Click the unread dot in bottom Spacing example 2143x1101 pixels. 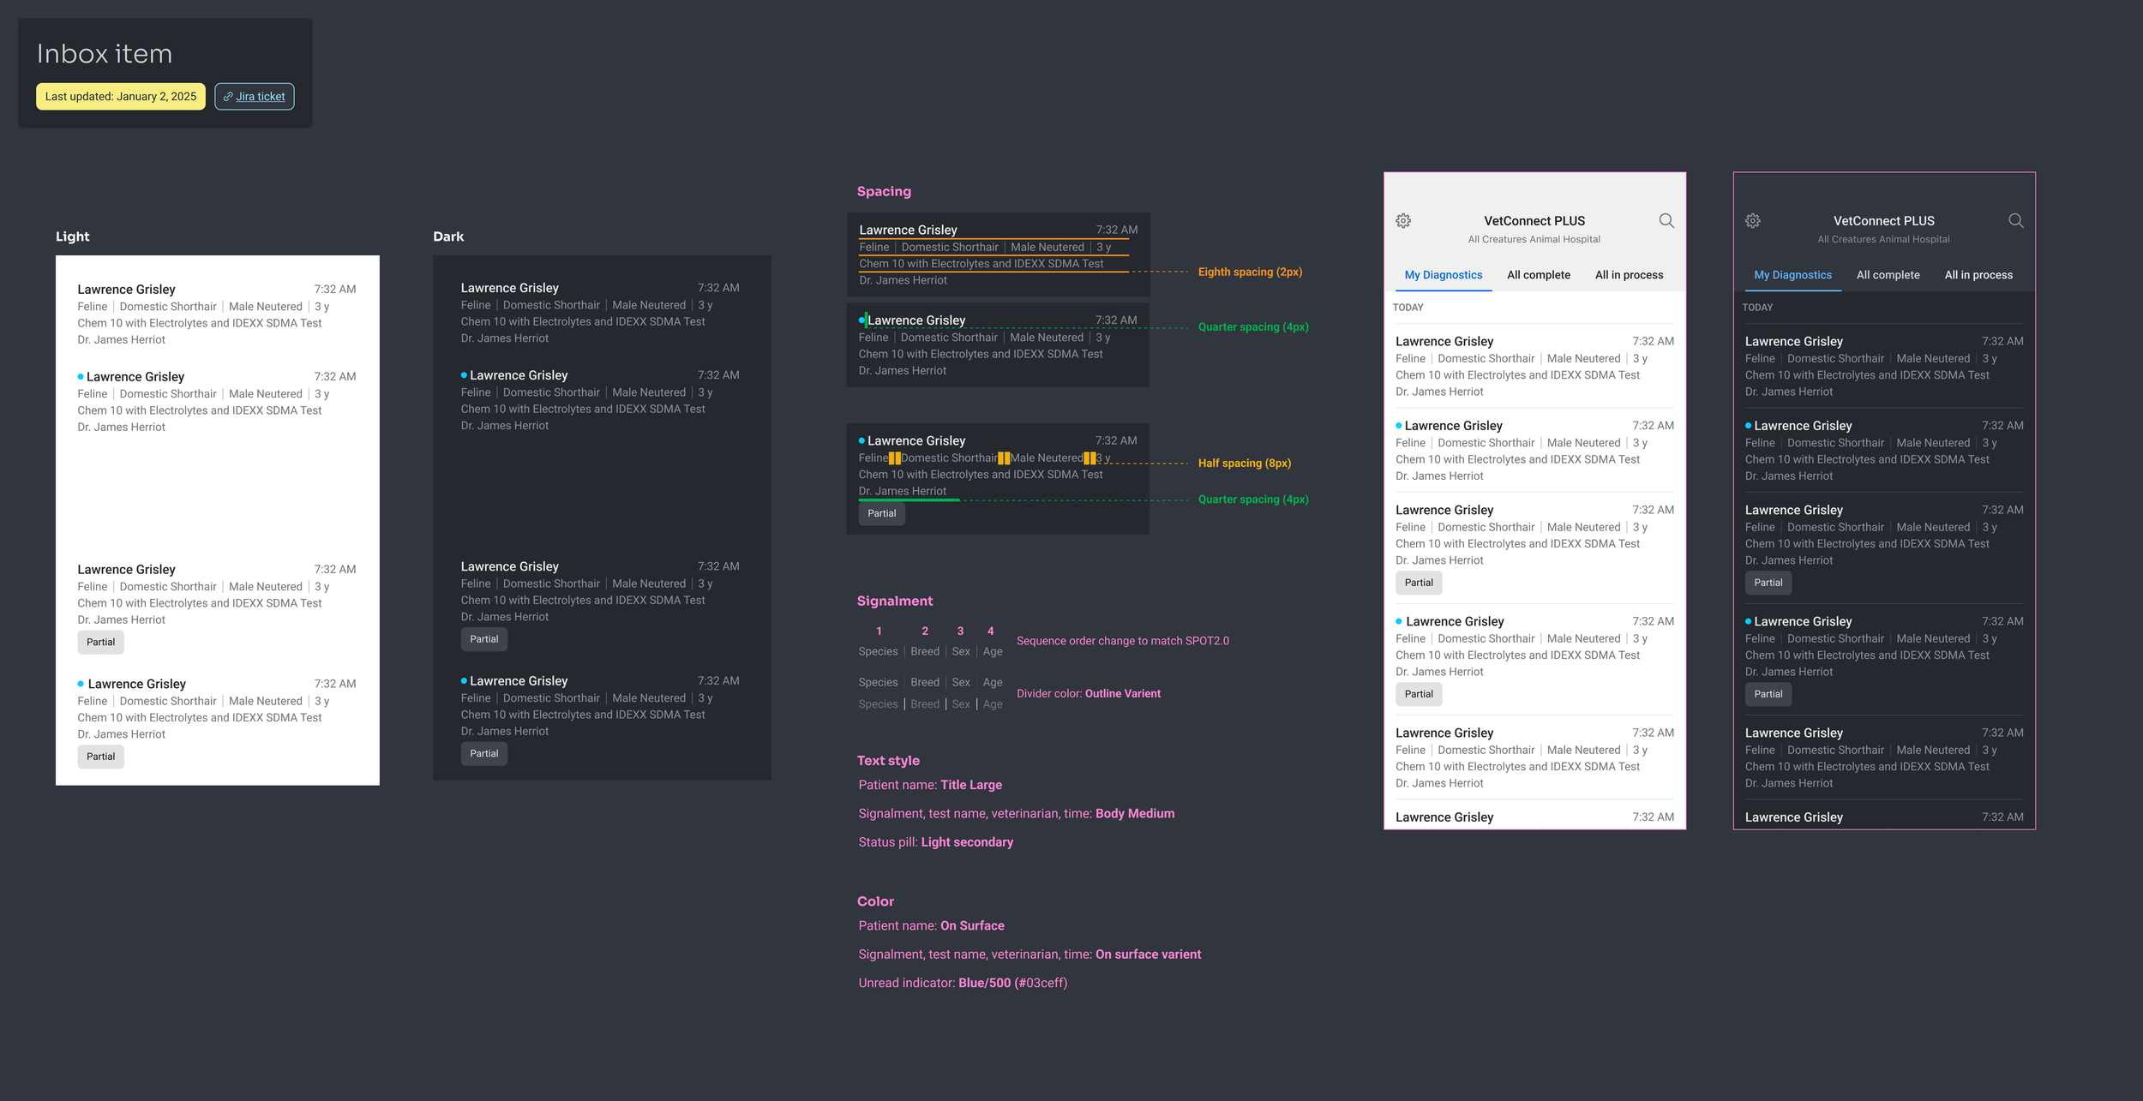tap(861, 441)
